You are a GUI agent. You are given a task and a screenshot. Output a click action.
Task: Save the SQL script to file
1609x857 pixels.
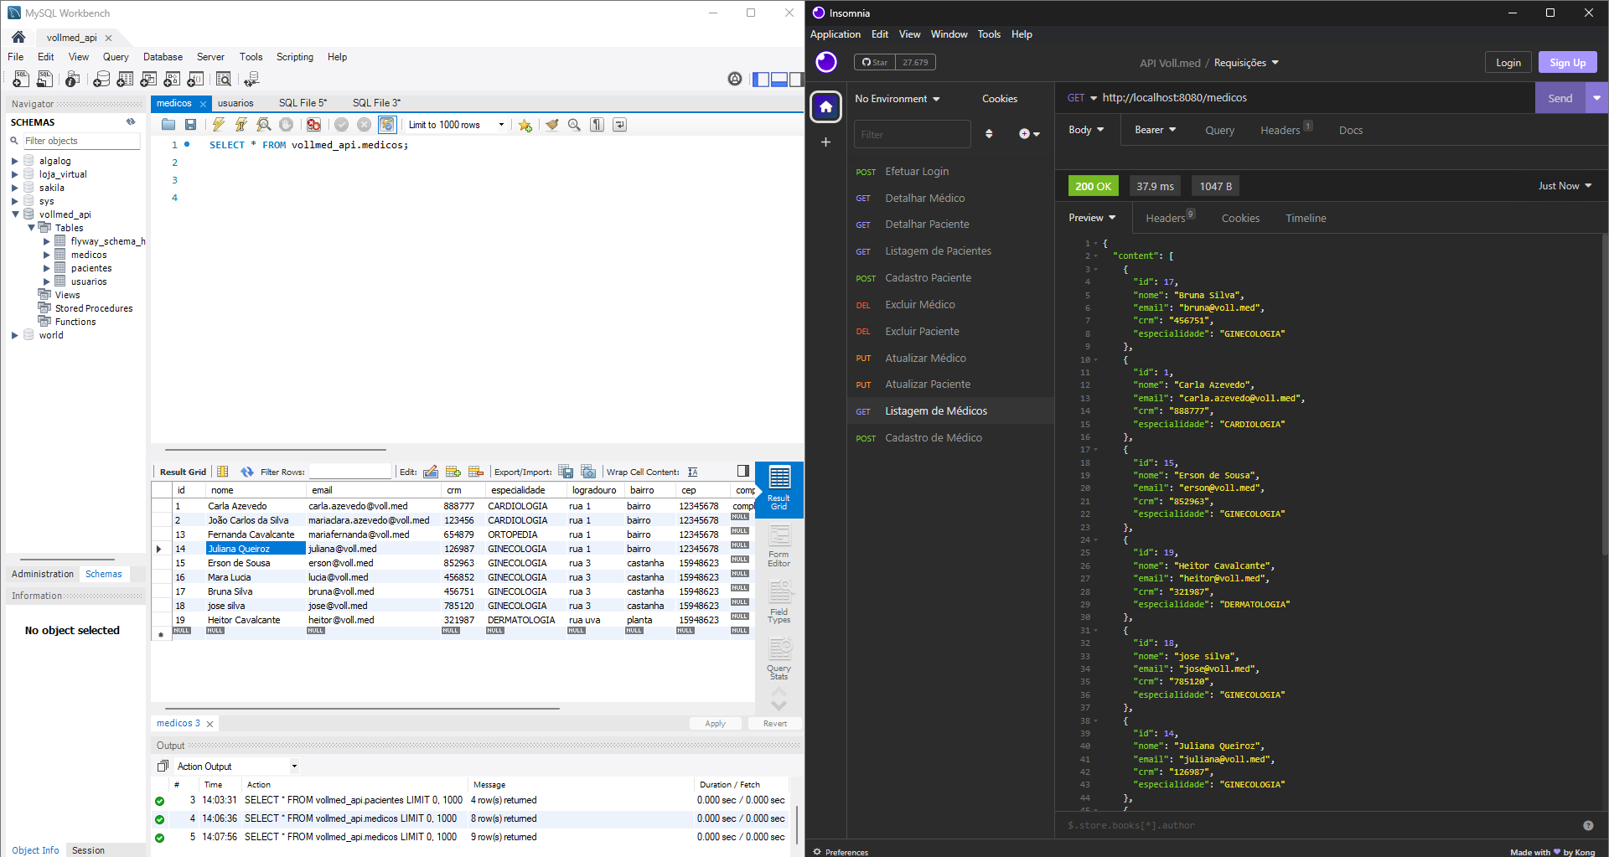tap(191, 125)
